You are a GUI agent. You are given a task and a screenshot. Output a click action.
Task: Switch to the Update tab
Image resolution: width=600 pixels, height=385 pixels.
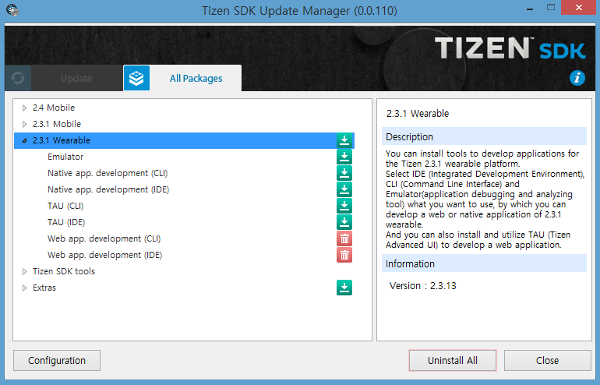coord(76,79)
